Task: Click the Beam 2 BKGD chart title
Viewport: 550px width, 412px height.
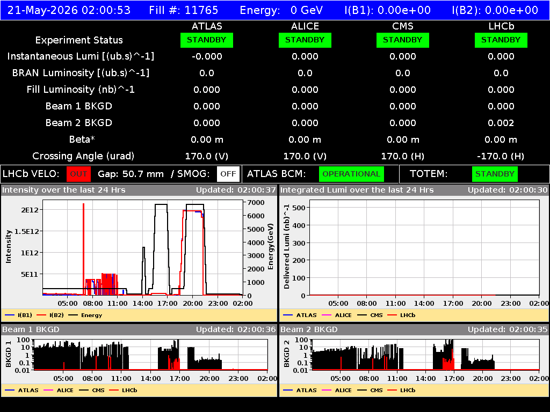Action: (x=309, y=330)
